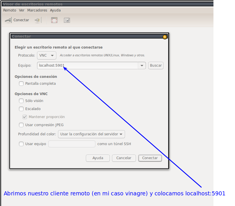Click the Conectar label in toolbar
This screenshot has height=206, width=235.
pos(21,20)
